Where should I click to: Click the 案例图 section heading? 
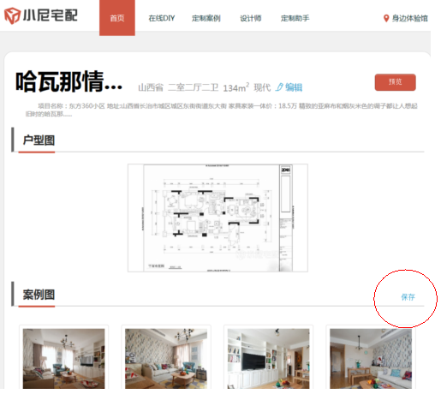[39, 295]
